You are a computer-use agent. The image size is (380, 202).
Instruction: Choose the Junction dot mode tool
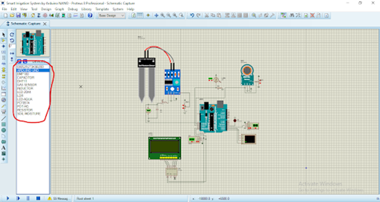[3, 46]
